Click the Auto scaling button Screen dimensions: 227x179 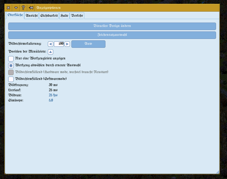(x=88, y=44)
